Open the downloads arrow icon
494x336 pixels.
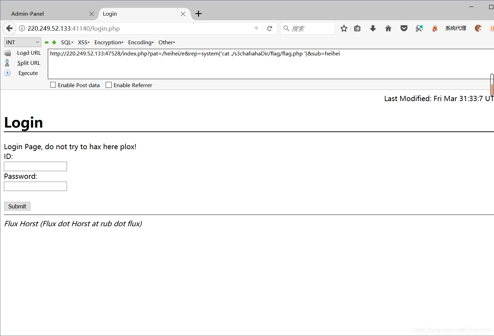coord(373,28)
